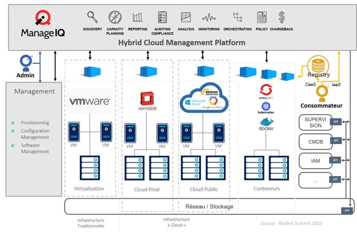Click the ManageIQ logo
This screenshot has height=234, width=357.
(x=43, y=24)
